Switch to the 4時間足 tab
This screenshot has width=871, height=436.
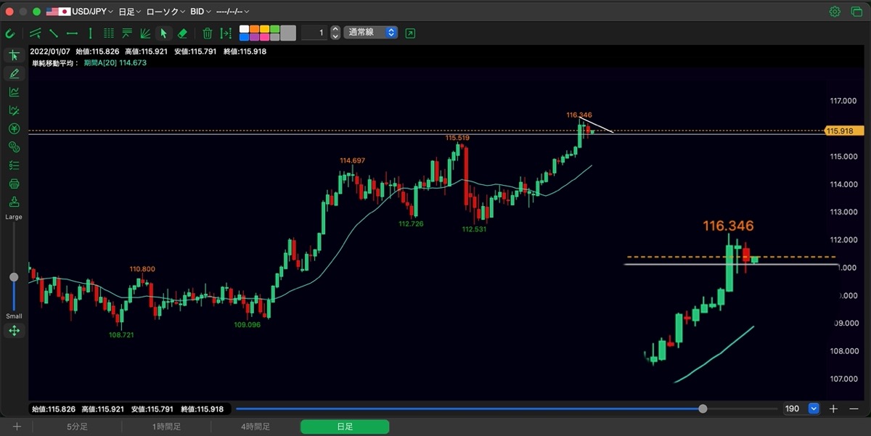(x=255, y=427)
